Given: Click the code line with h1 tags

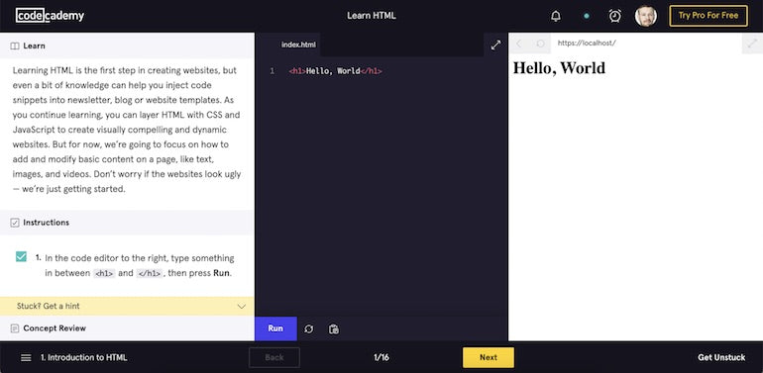Looking at the screenshot, I should coord(335,71).
